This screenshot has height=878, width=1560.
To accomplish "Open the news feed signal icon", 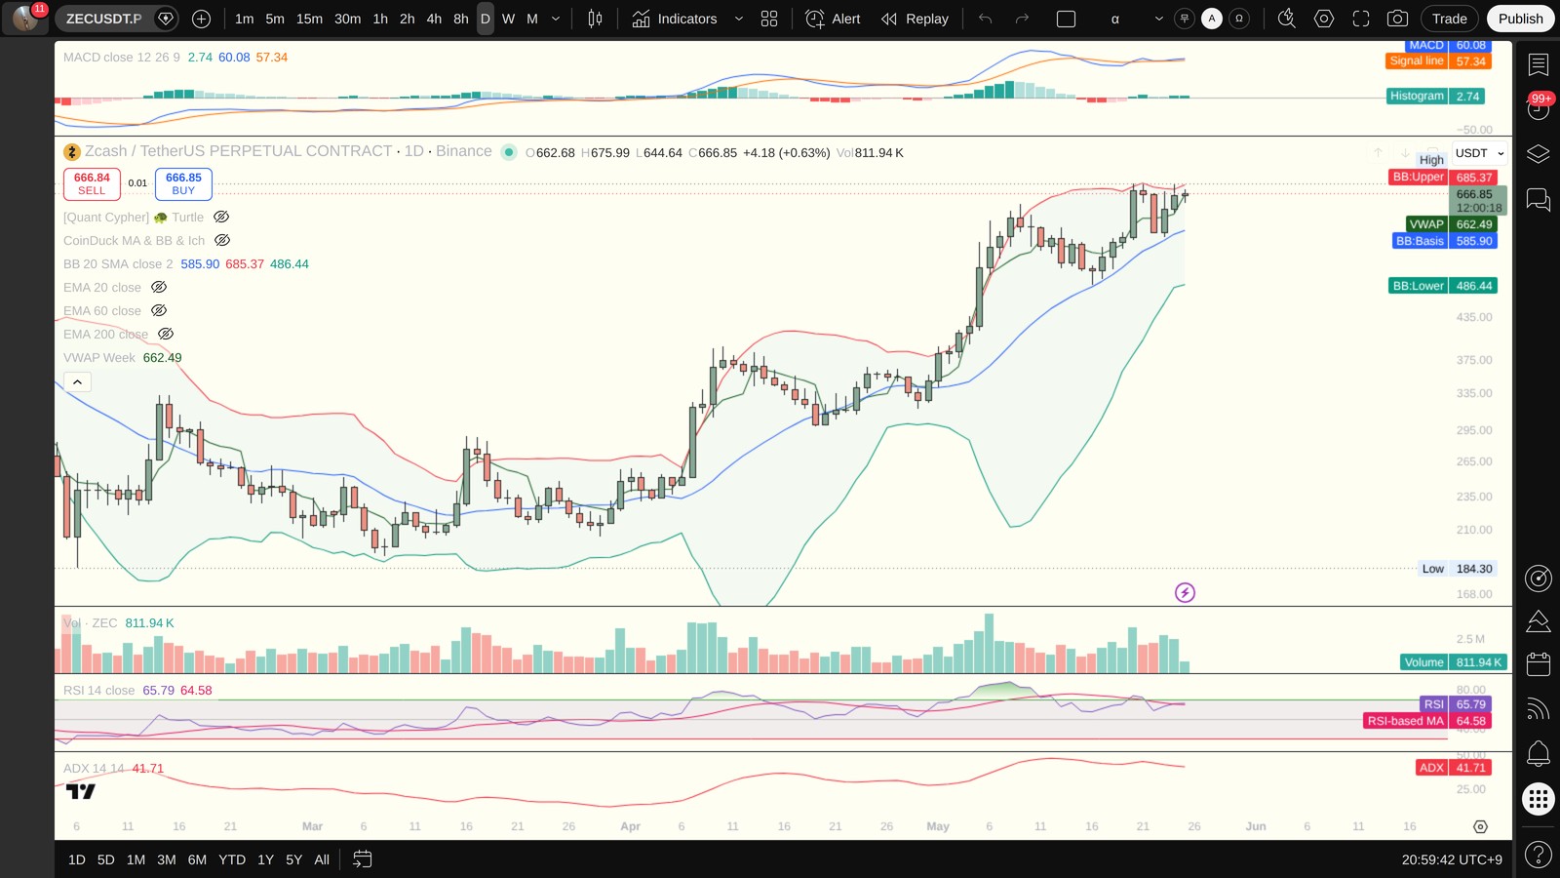I will point(1539,709).
